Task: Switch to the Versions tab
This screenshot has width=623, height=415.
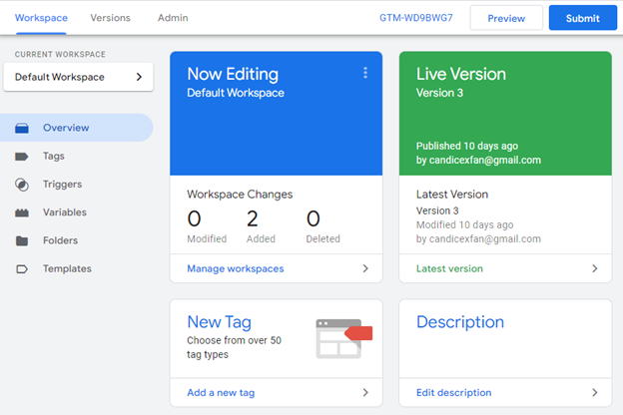Action: (110, 18)
